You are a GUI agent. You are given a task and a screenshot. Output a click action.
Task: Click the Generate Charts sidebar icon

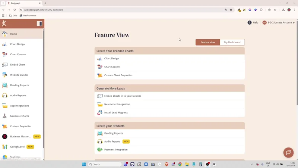coord(5,116)
